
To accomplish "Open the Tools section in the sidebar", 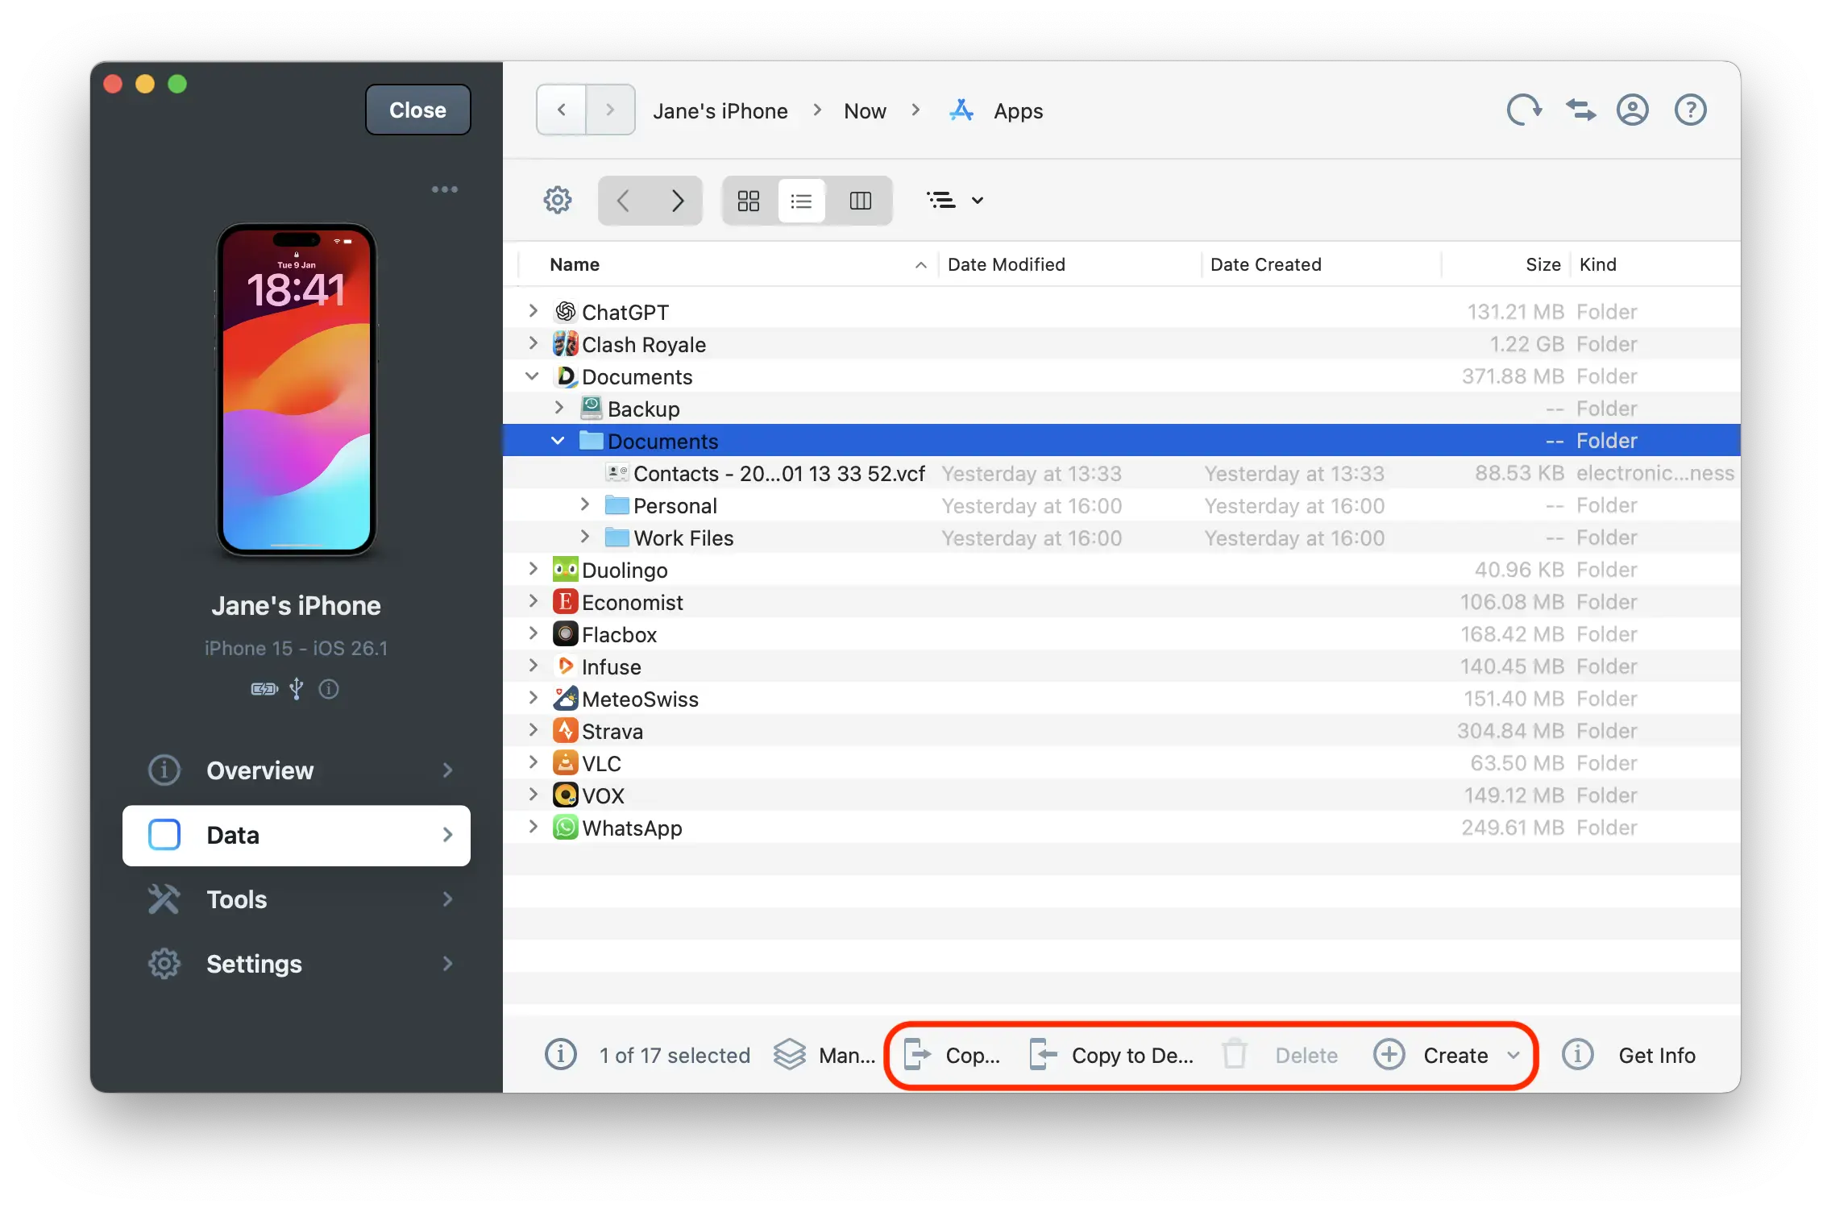I will [235, 899].
